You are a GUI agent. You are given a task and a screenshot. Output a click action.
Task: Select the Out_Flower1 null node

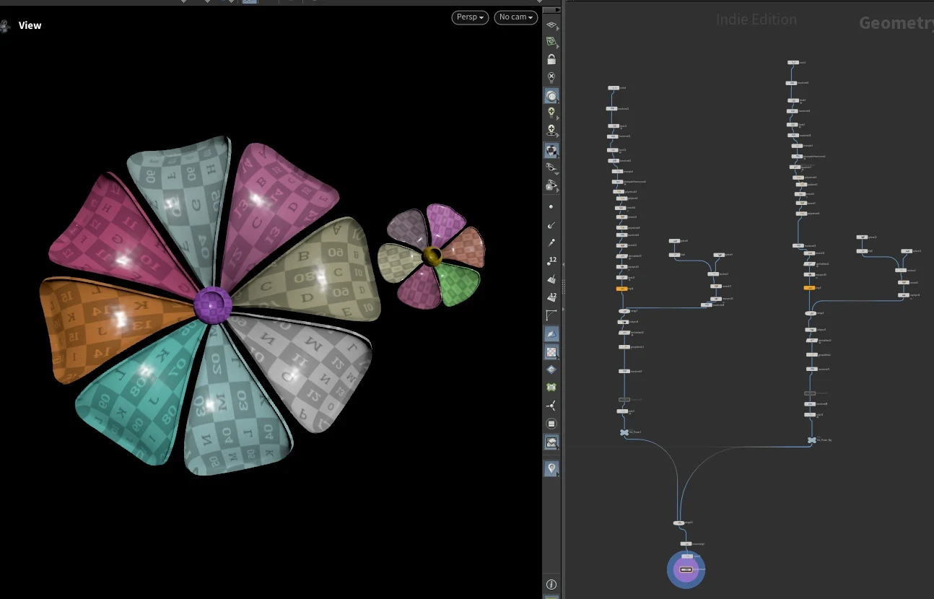[x=624, y=432]
